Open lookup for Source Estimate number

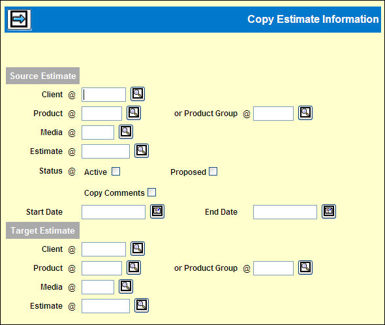pyautogui.click(x=142, y=151)
